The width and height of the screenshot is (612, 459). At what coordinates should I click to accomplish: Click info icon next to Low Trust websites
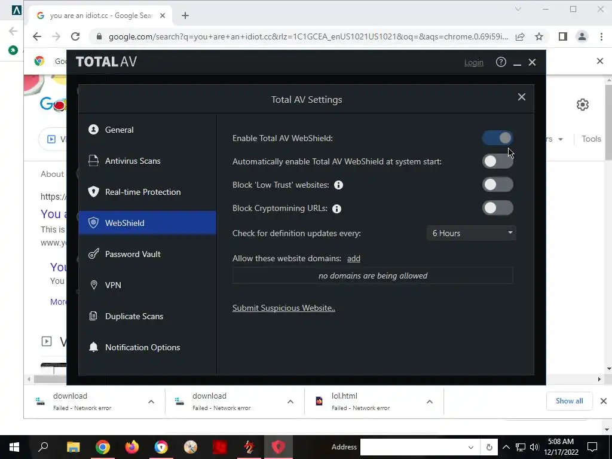338,185
